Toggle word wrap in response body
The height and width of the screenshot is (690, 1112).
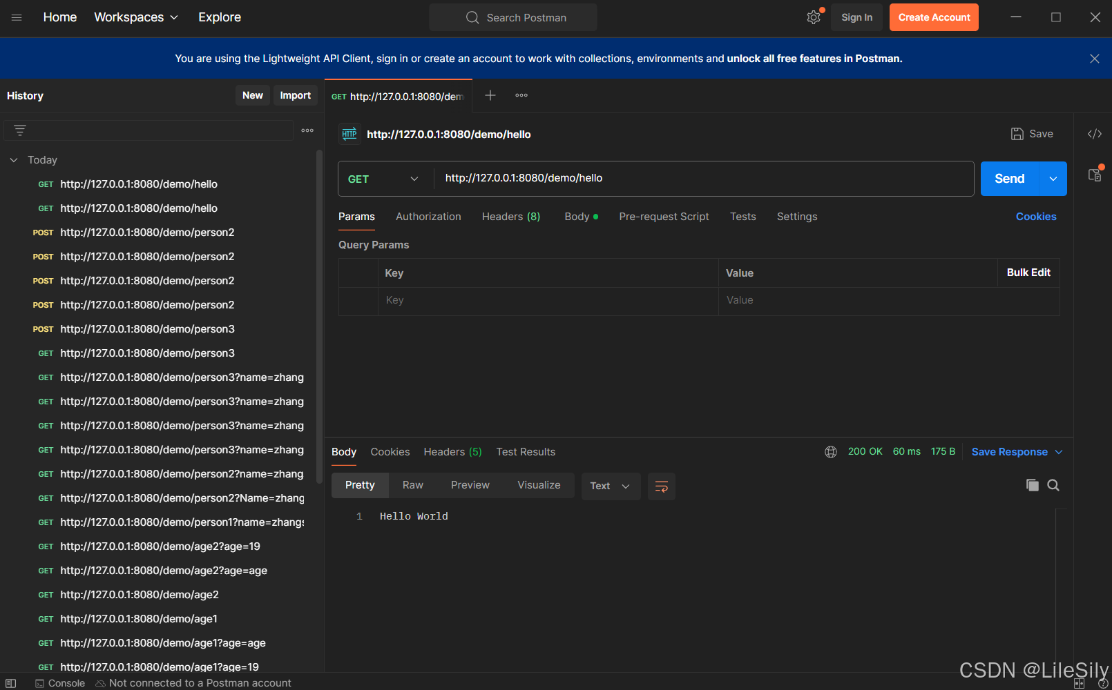[x=661, y=486]
